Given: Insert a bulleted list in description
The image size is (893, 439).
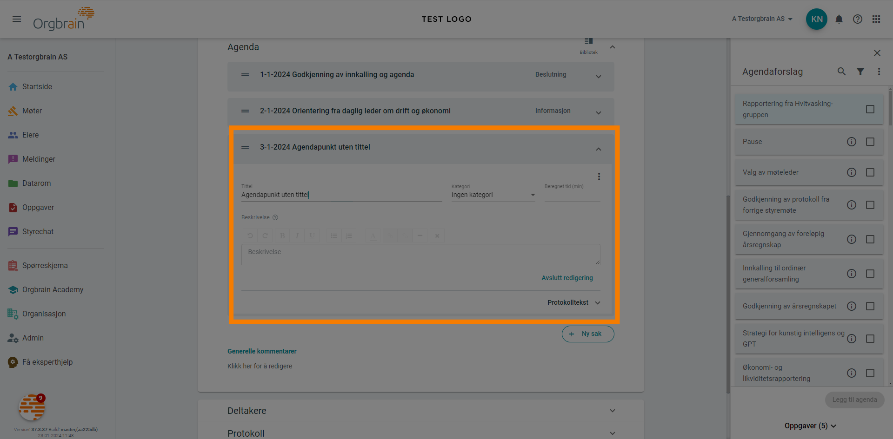Looking at the screenshot, I should click(x=334, y=236).
